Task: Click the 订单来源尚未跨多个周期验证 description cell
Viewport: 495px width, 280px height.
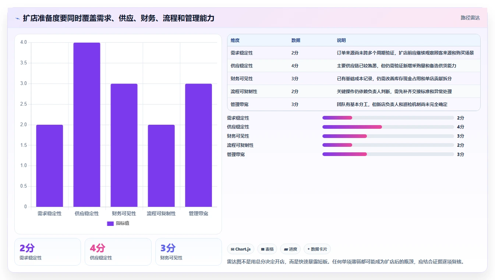Action: (x=405, y=53)
